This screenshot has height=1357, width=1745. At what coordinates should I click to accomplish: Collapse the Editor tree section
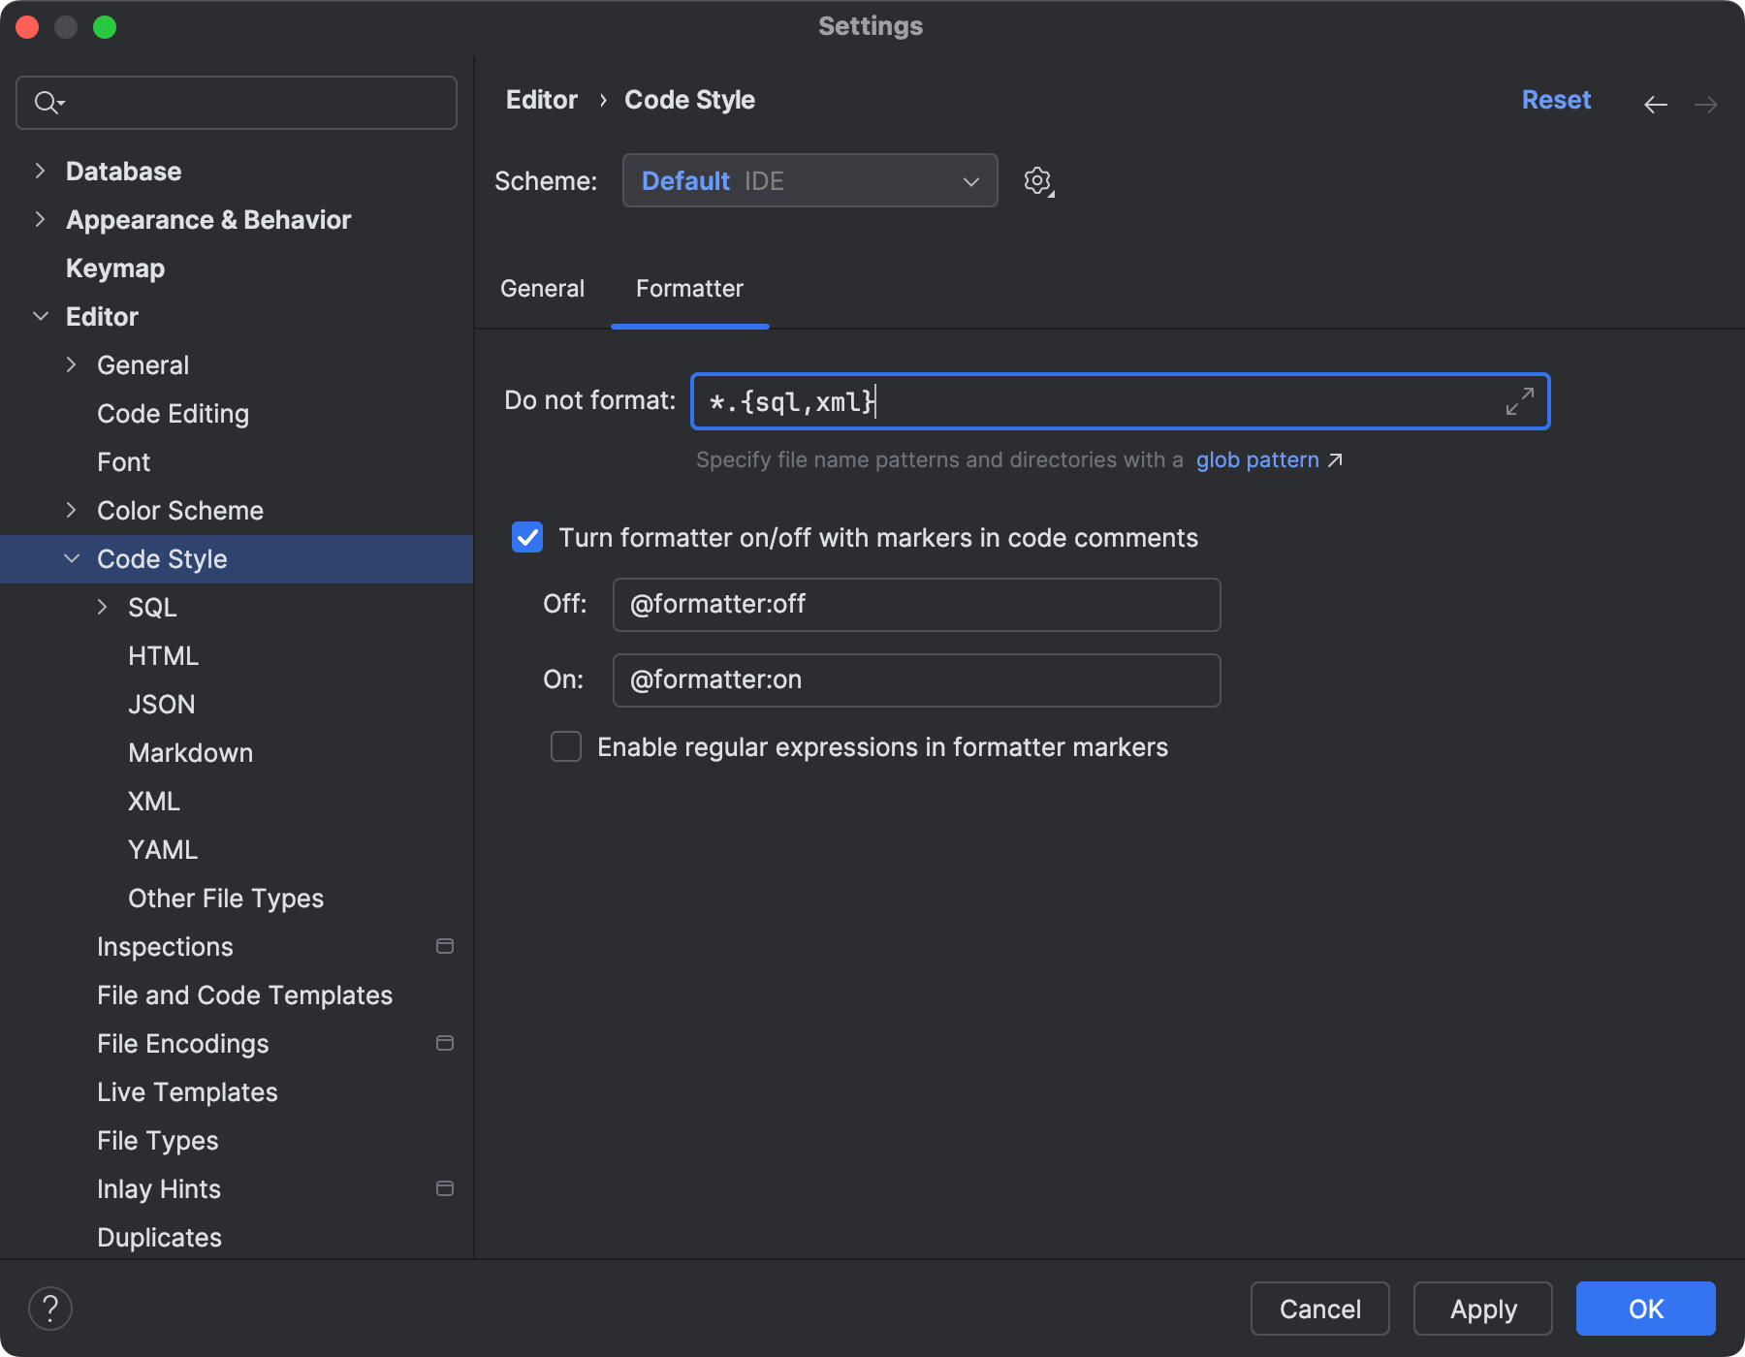[x=41, y=316]
